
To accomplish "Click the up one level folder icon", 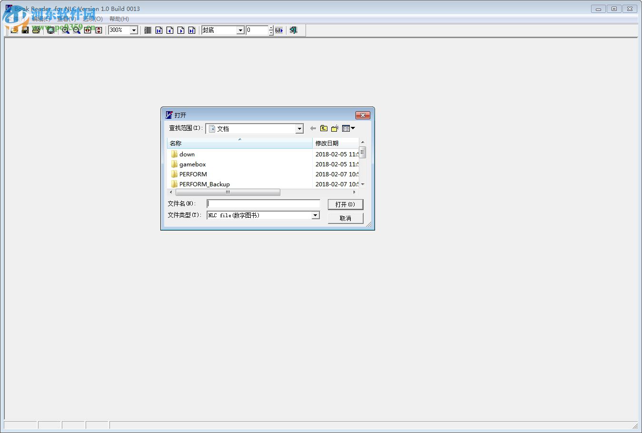I will pos(324,128).
